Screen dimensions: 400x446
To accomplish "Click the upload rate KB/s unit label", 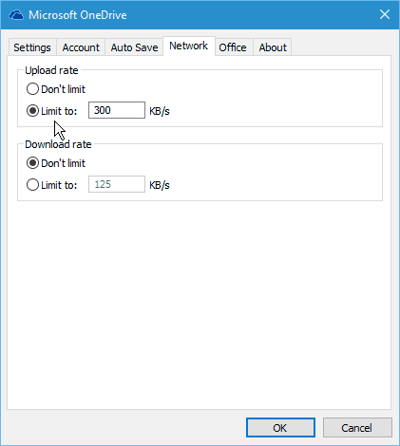I will (x=160, y=111).
